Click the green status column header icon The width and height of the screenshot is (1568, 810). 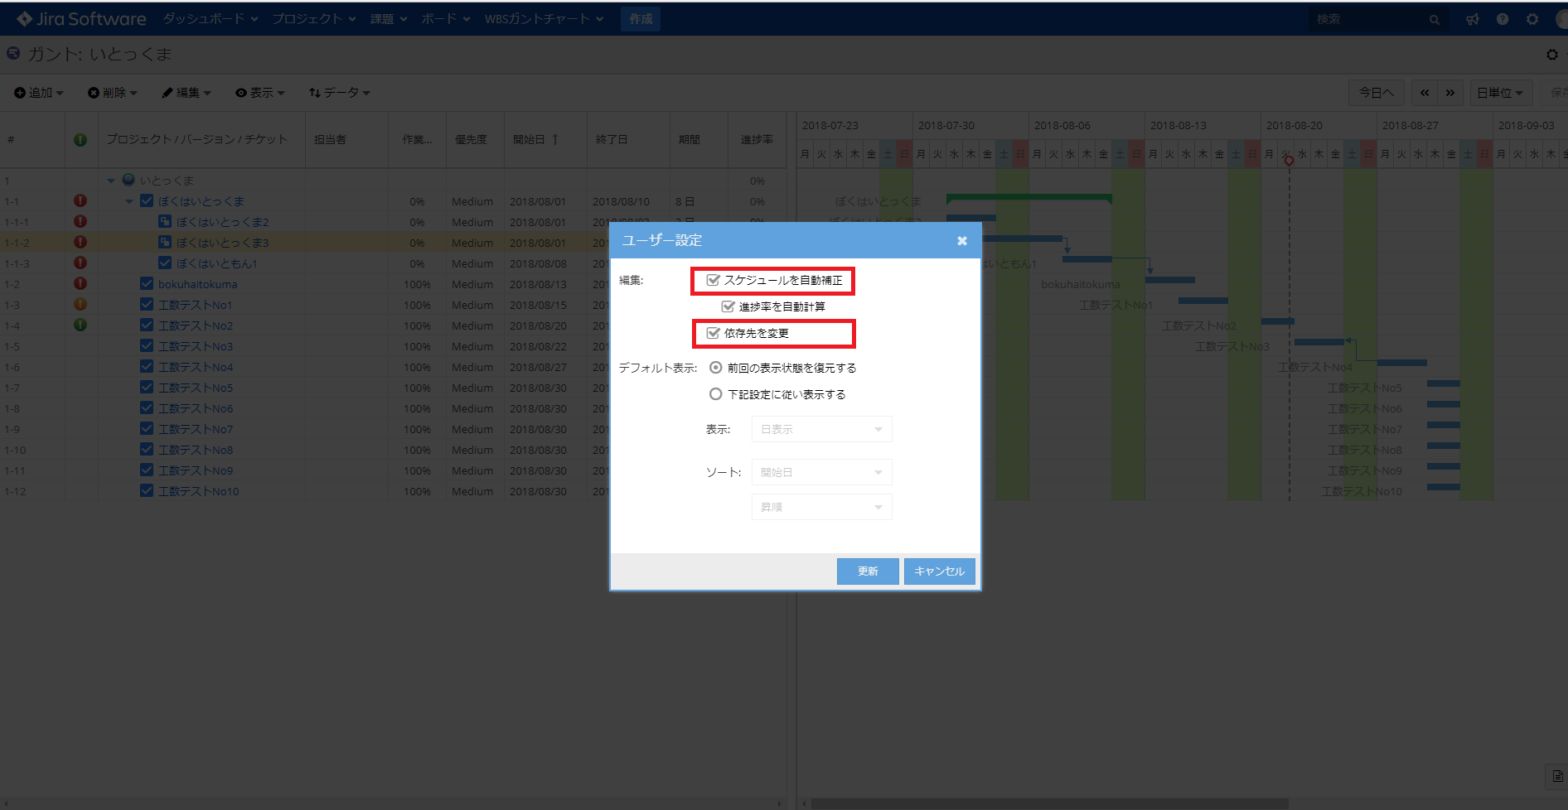(80, 140)
